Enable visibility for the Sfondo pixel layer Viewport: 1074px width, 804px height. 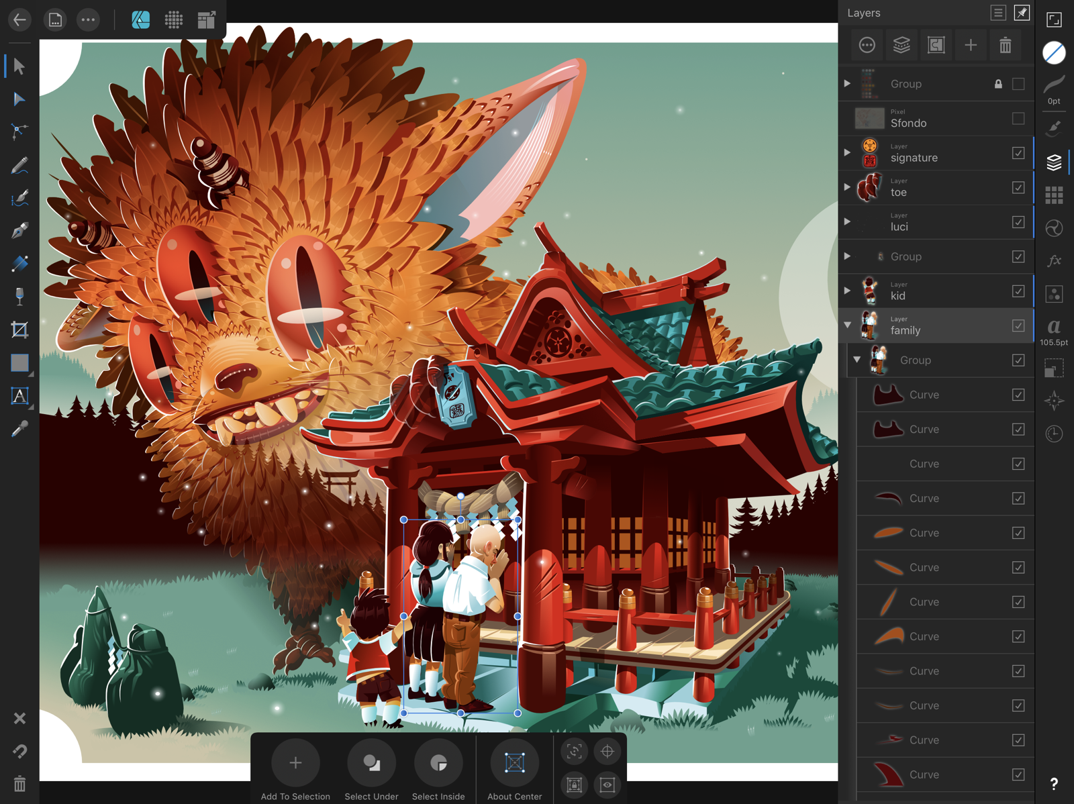coord(1018,118)
